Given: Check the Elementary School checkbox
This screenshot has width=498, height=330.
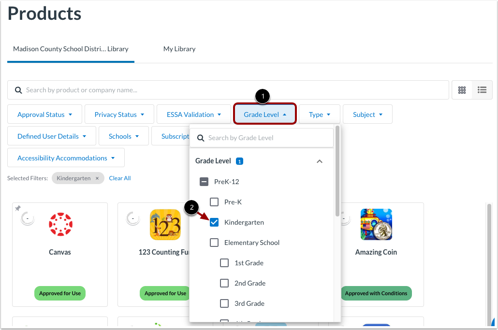Looking at the screenshot, I should point(214,243).
